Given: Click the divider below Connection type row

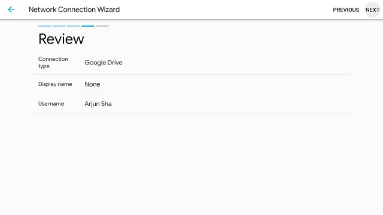Looking at the screenshot, I should click(x=191, y=74).
